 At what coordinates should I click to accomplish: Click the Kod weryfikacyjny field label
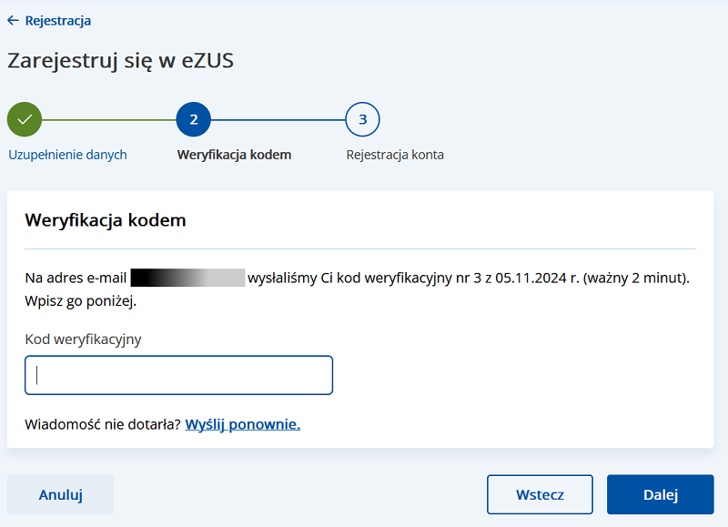83,340
